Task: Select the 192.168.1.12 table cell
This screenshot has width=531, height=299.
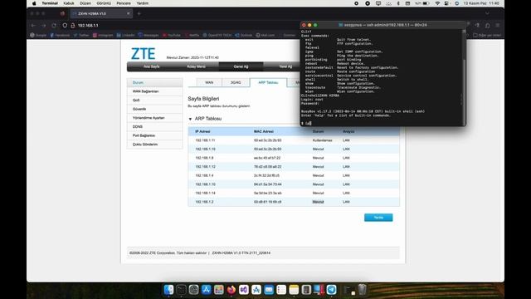Action: 205,166
